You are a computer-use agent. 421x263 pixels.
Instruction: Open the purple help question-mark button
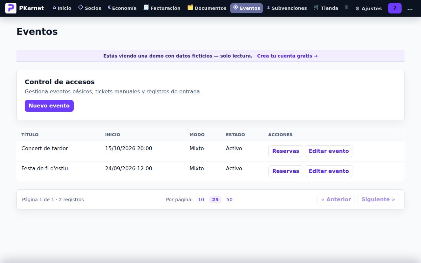point(395,8)
